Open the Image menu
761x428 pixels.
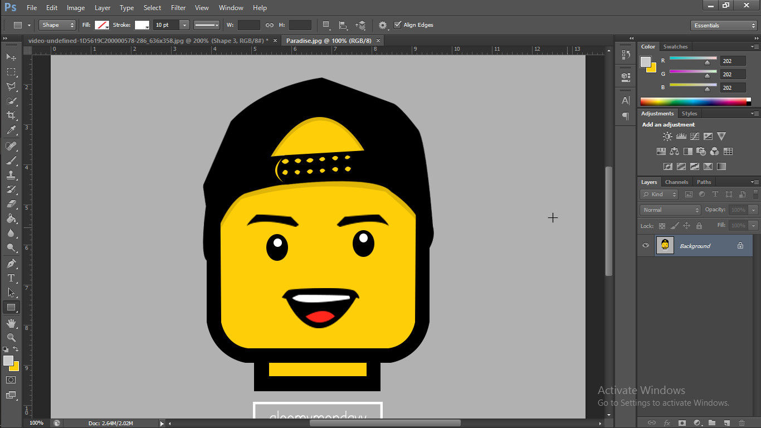[x=76, y=8]
